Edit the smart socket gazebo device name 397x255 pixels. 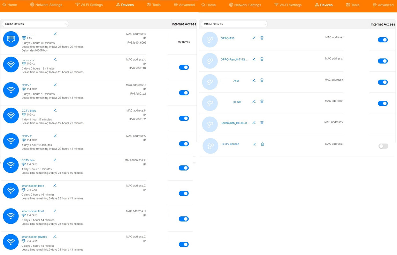coord(55,237)
